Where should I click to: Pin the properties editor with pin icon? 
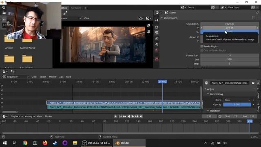pos(257,13)
